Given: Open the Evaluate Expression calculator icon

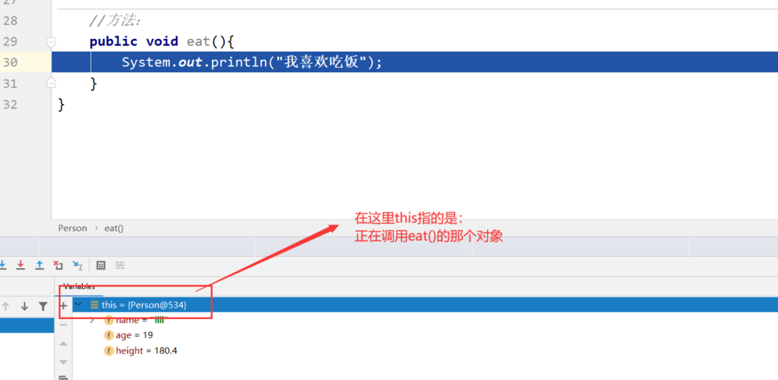Looking at the screenshot, I should click(101, 265).
